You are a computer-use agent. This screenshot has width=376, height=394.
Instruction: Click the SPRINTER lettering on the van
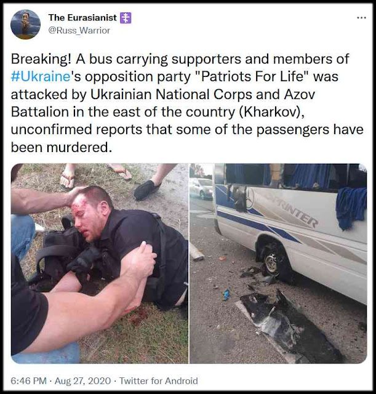click(294, 211)
